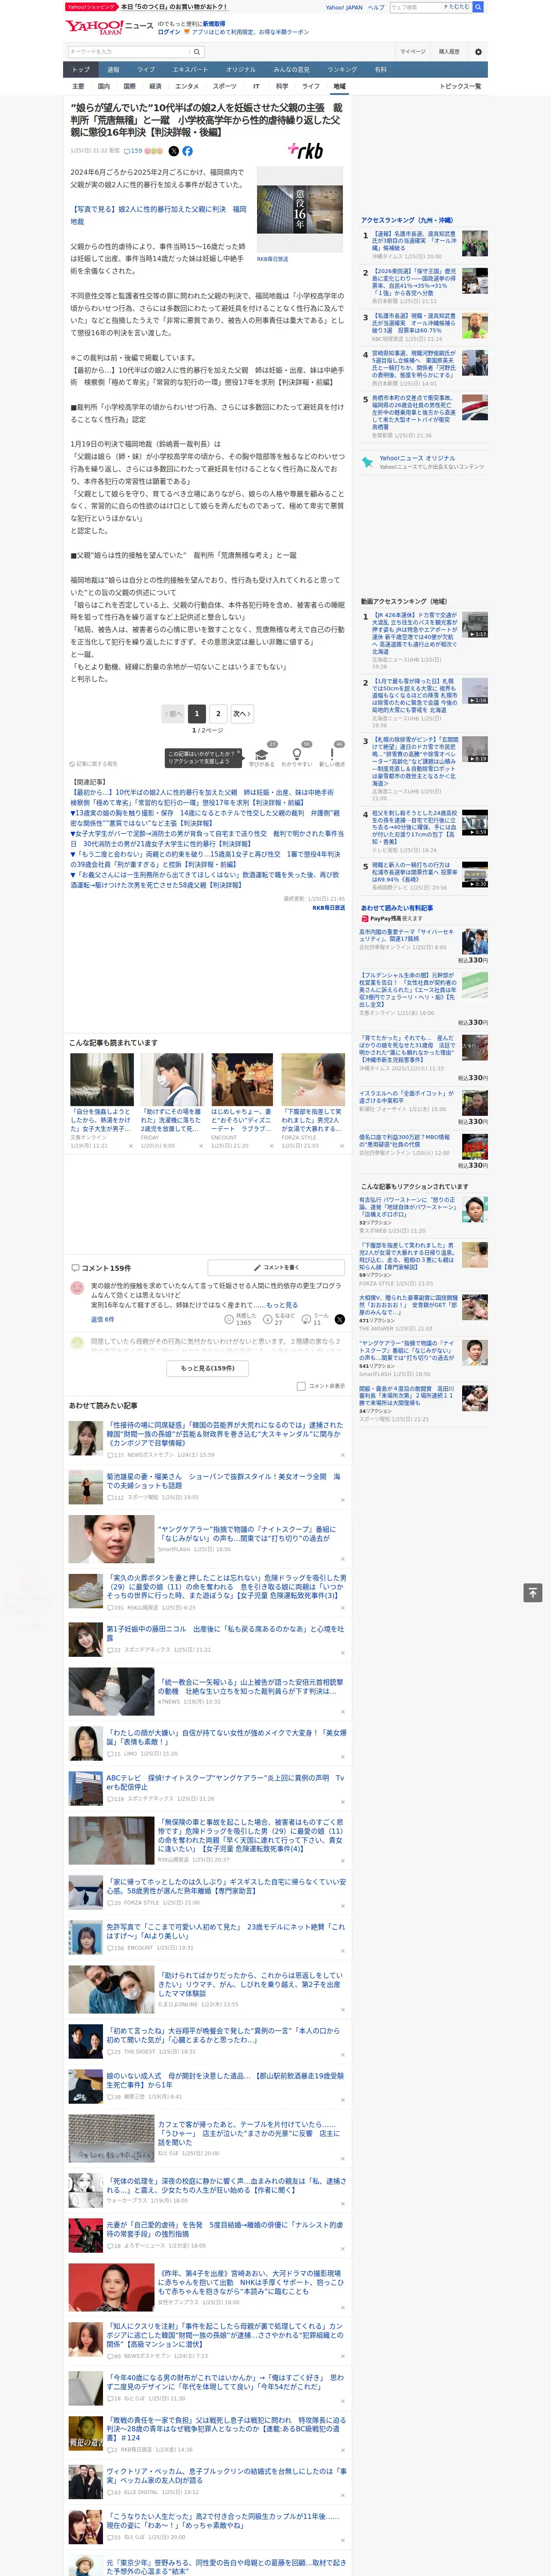551x2576 pixels.
Task: Click the blue web search button in top bar
Action: pos(478,7)
